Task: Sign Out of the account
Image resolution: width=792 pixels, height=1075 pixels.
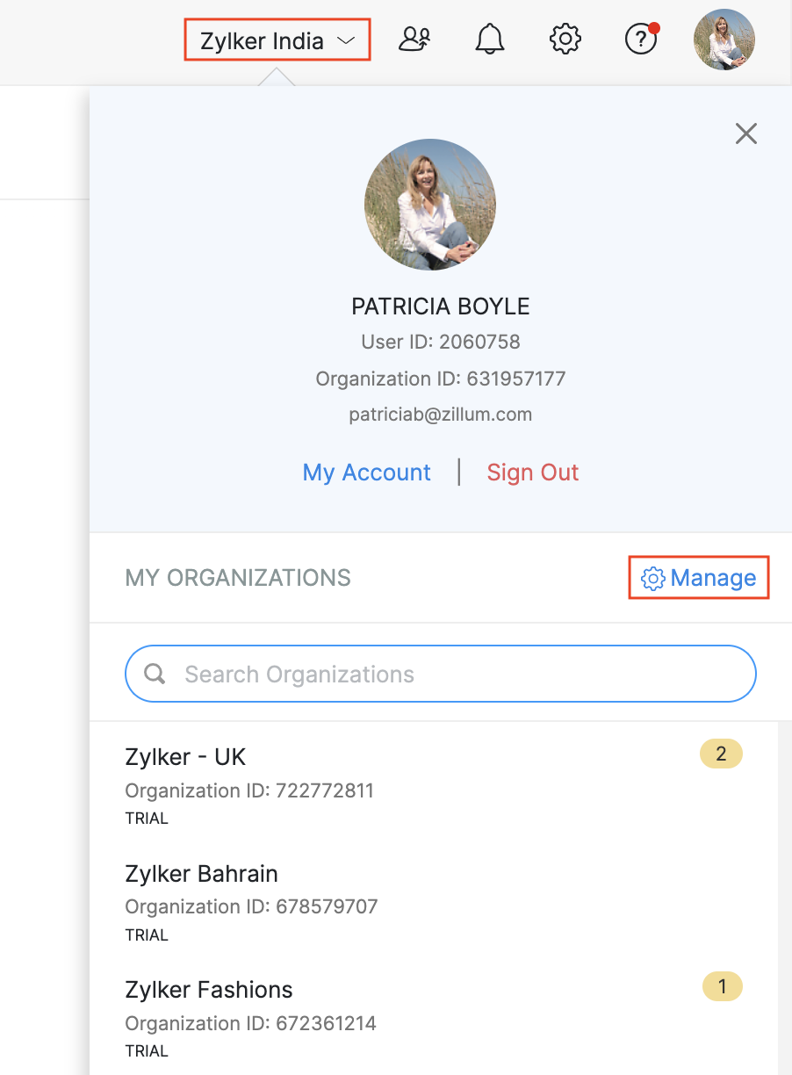Action: tap(532, 472)
